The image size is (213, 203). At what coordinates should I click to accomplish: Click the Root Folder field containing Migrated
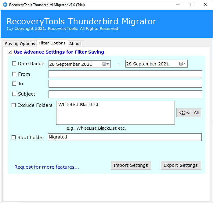(x=125, y=137)
